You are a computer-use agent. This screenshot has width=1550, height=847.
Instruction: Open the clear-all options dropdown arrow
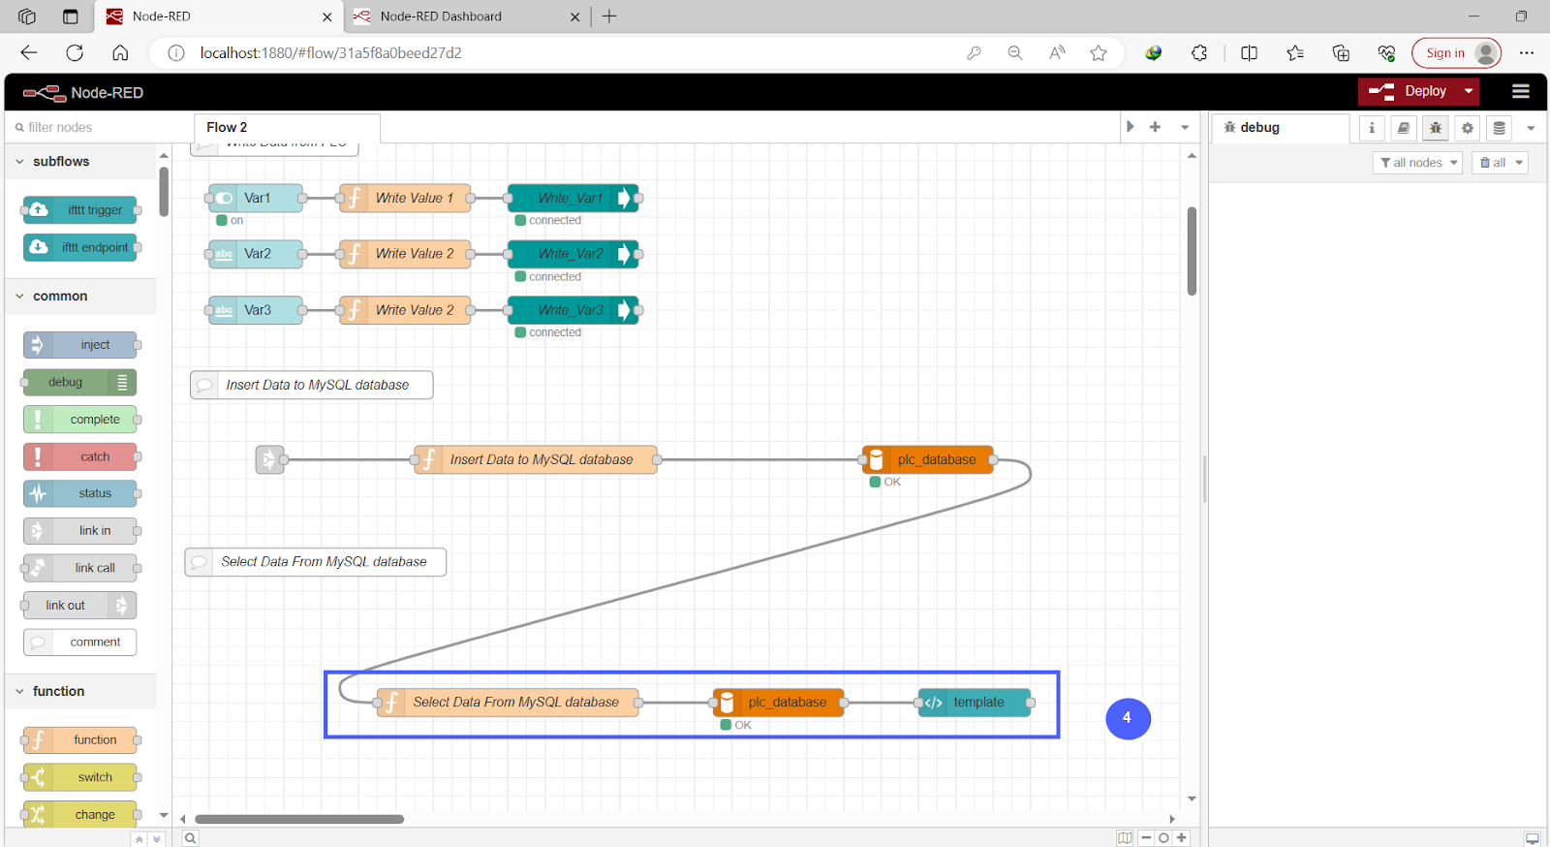click(x=1519, y=163)
